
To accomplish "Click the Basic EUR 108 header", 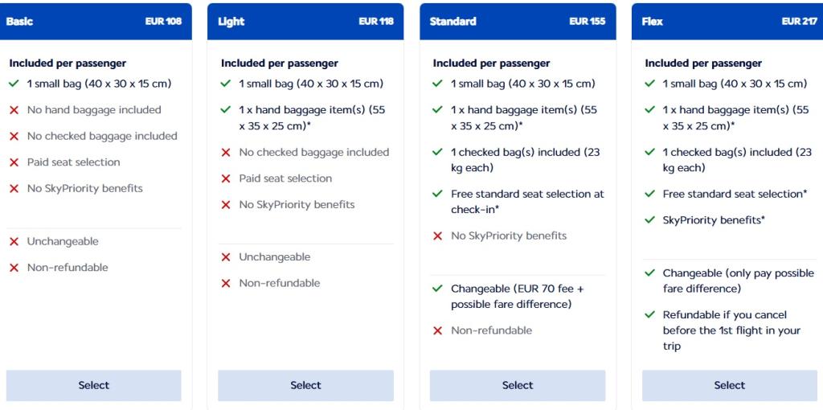I will coord(93,22).
